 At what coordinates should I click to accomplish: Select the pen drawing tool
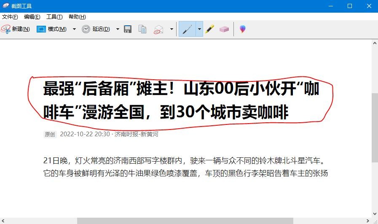pos(187,29)
